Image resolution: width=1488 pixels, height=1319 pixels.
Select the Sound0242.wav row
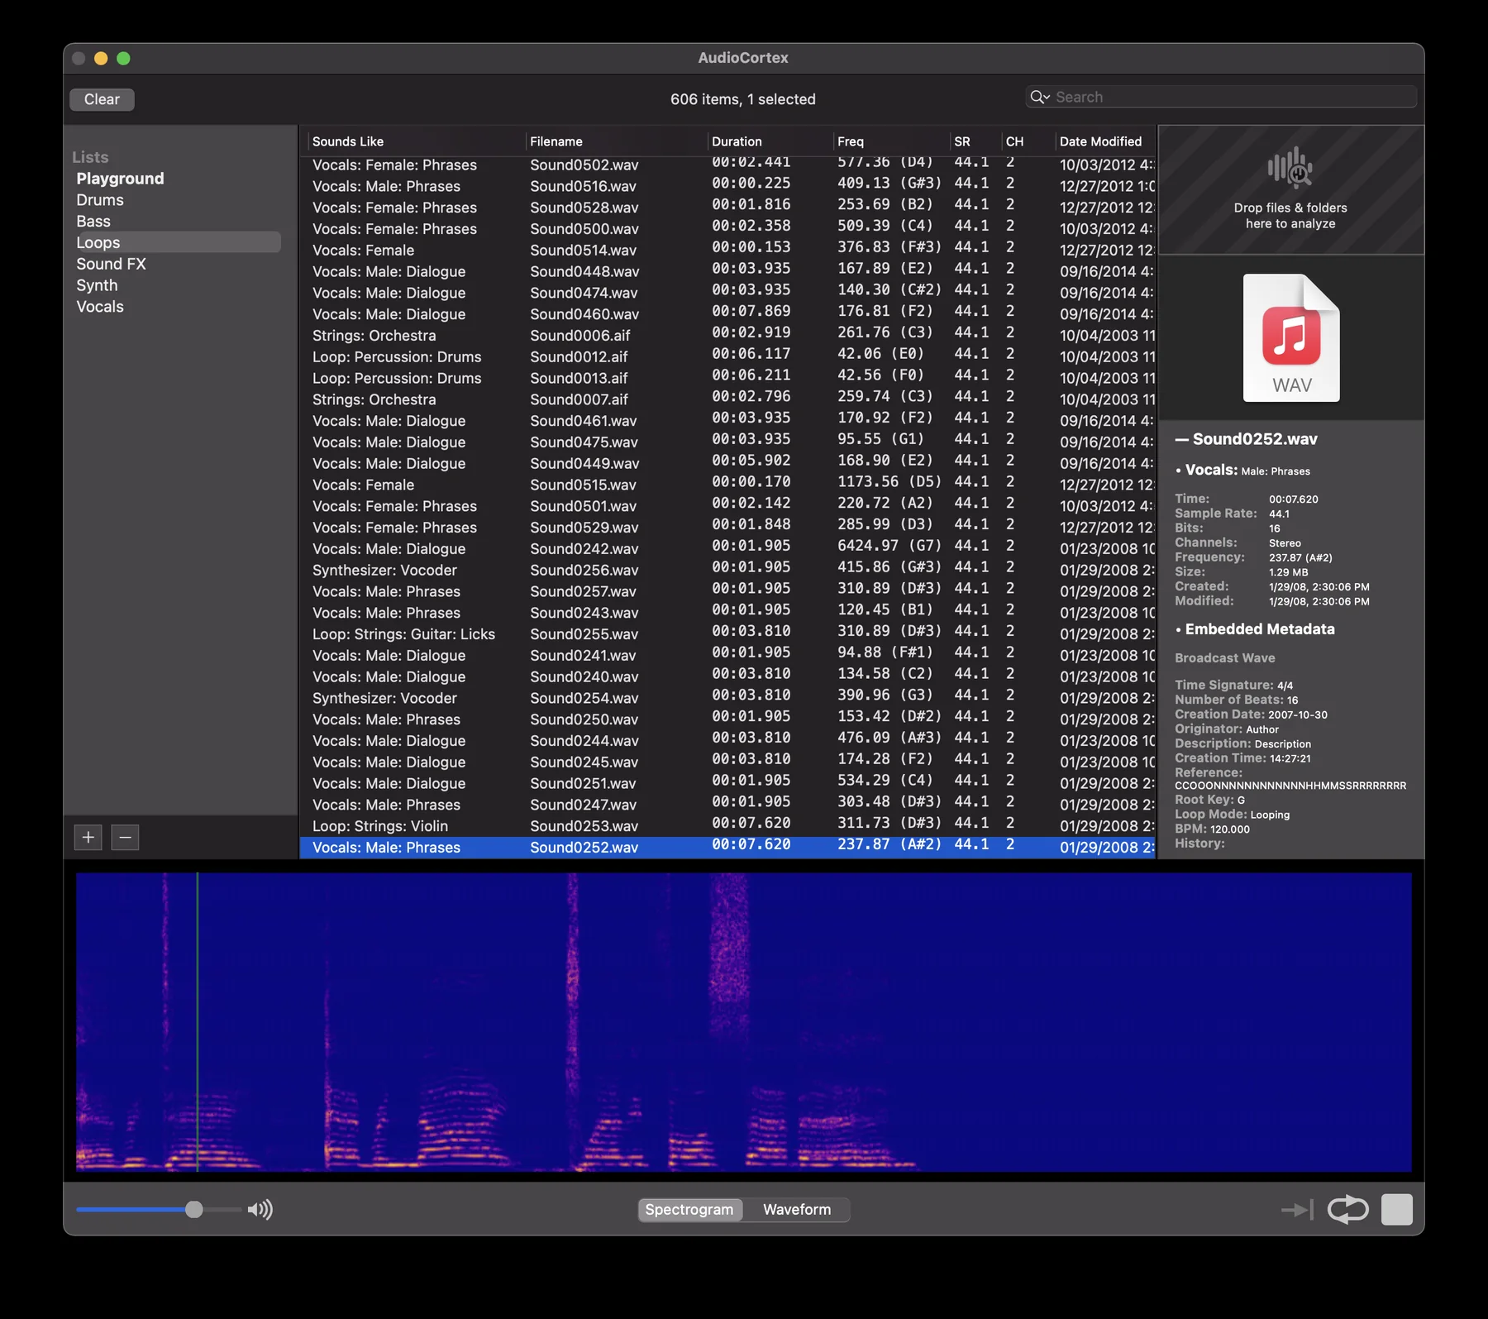click(727, 549)
